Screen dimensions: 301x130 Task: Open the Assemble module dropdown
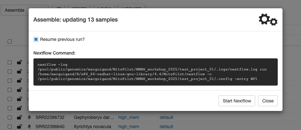click(24, 10)
